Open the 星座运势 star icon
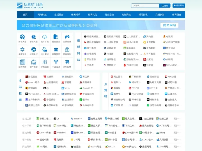202x151 pixels. pyautogui.click(x=22, y=49)
